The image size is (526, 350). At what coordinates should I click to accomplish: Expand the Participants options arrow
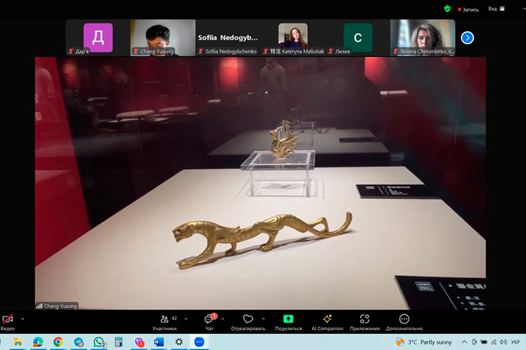(186, 319)
